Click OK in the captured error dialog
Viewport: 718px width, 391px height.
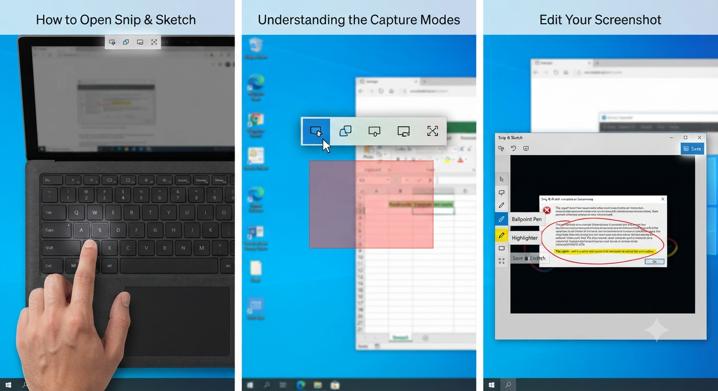point(654,261)
